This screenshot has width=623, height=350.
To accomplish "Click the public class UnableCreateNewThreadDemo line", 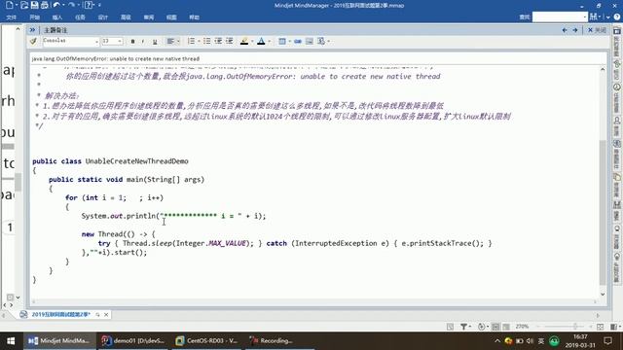I will coord(110,161).
